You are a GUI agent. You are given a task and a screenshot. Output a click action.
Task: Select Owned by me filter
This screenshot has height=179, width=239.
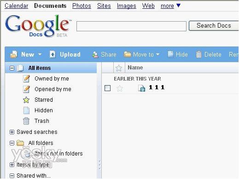52,79
